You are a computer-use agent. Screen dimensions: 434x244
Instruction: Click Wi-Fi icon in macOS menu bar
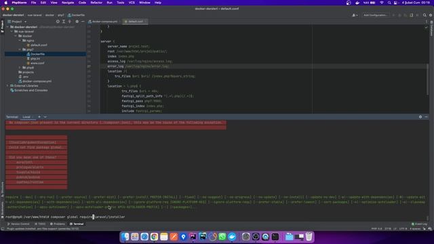point(382,3)
